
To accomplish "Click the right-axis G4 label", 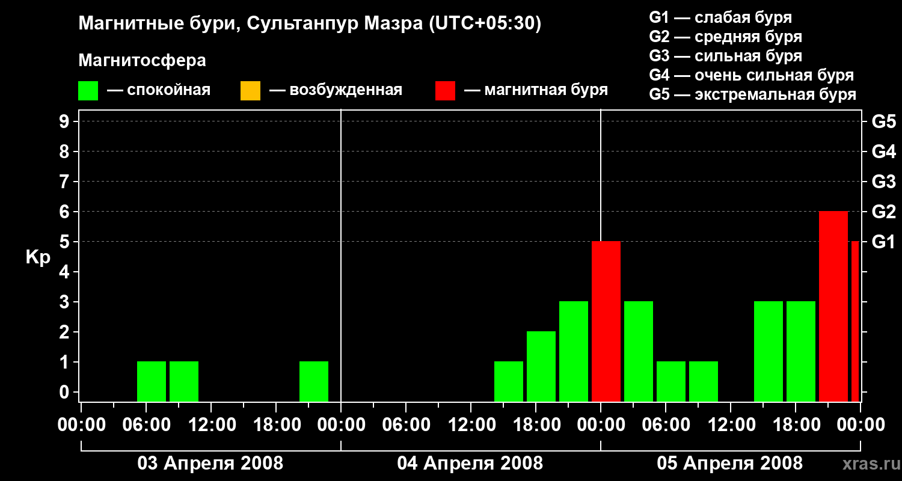I will click(884, 152).
